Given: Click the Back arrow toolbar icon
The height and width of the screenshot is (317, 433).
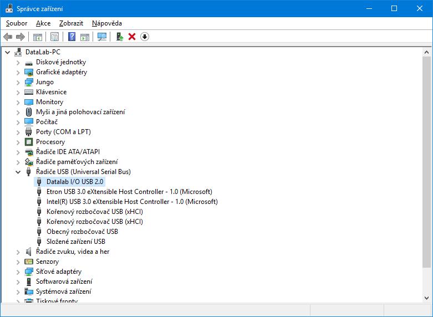Looking at the screenshot, I should [x=8, y=37].
